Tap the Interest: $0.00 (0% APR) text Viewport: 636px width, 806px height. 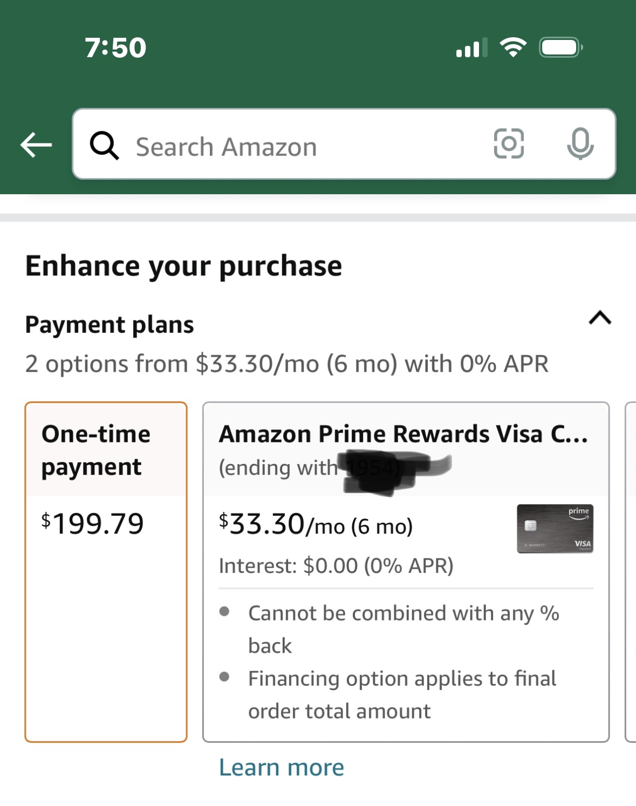pos(336,566)
